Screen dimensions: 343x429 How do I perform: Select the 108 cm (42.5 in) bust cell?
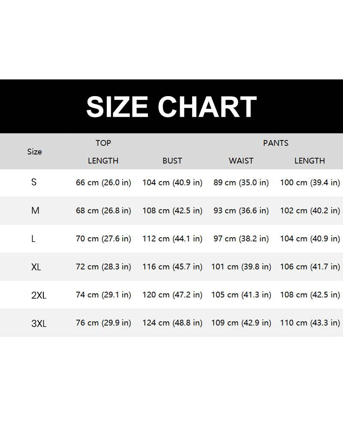(x=172, y=211)
